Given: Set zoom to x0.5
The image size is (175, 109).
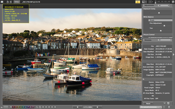Looking at the screenshot, I should [x=158, y=1].
